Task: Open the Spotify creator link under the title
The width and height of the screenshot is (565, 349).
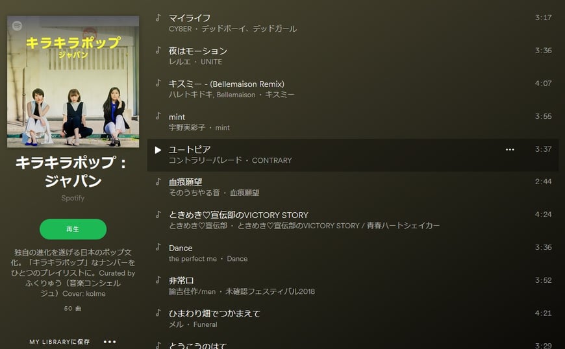Action: pos(73,198)
